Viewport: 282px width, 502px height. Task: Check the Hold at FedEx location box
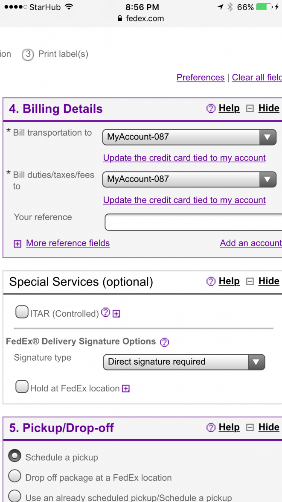point(22,387)
